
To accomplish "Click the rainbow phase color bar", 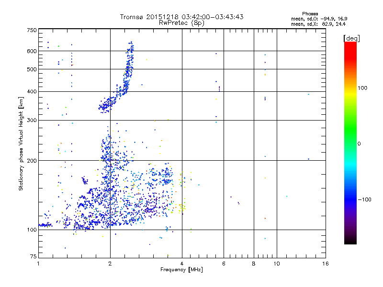I will (350, 143).
